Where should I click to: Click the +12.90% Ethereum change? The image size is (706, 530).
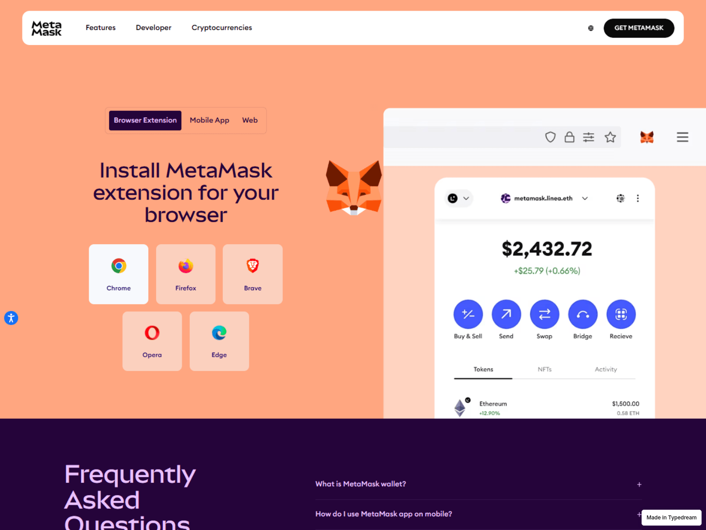[x=490, y=413]
